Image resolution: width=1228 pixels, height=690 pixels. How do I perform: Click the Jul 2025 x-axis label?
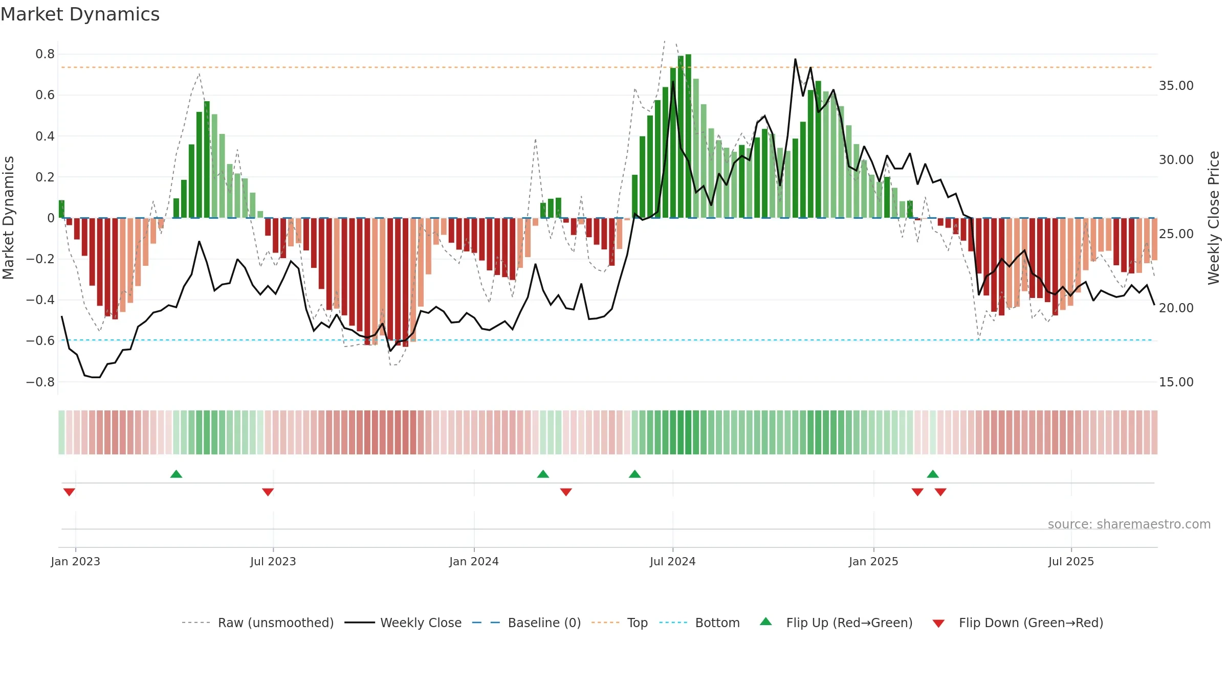click(1071, 561)
